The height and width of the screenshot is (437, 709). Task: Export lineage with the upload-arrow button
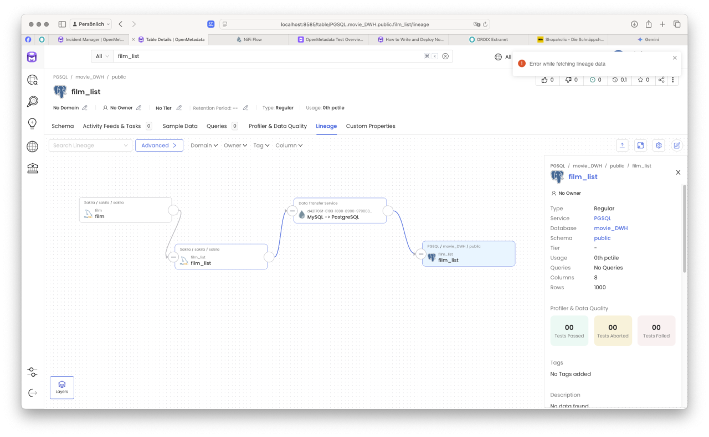tap(622, 145)
